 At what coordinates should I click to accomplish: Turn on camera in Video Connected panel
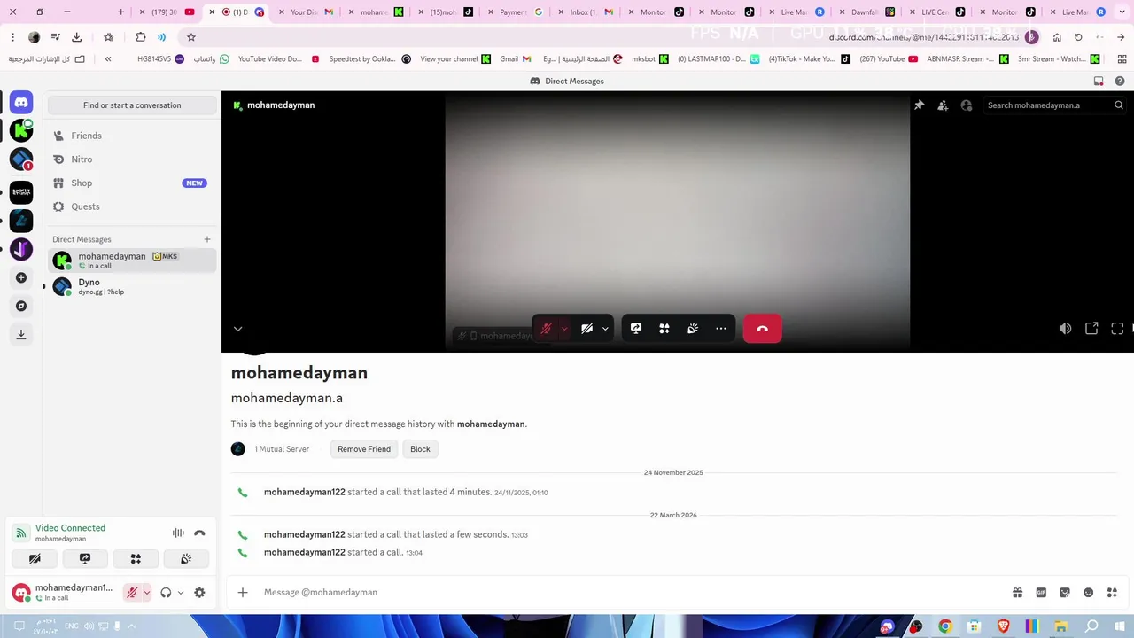(35, 559)
